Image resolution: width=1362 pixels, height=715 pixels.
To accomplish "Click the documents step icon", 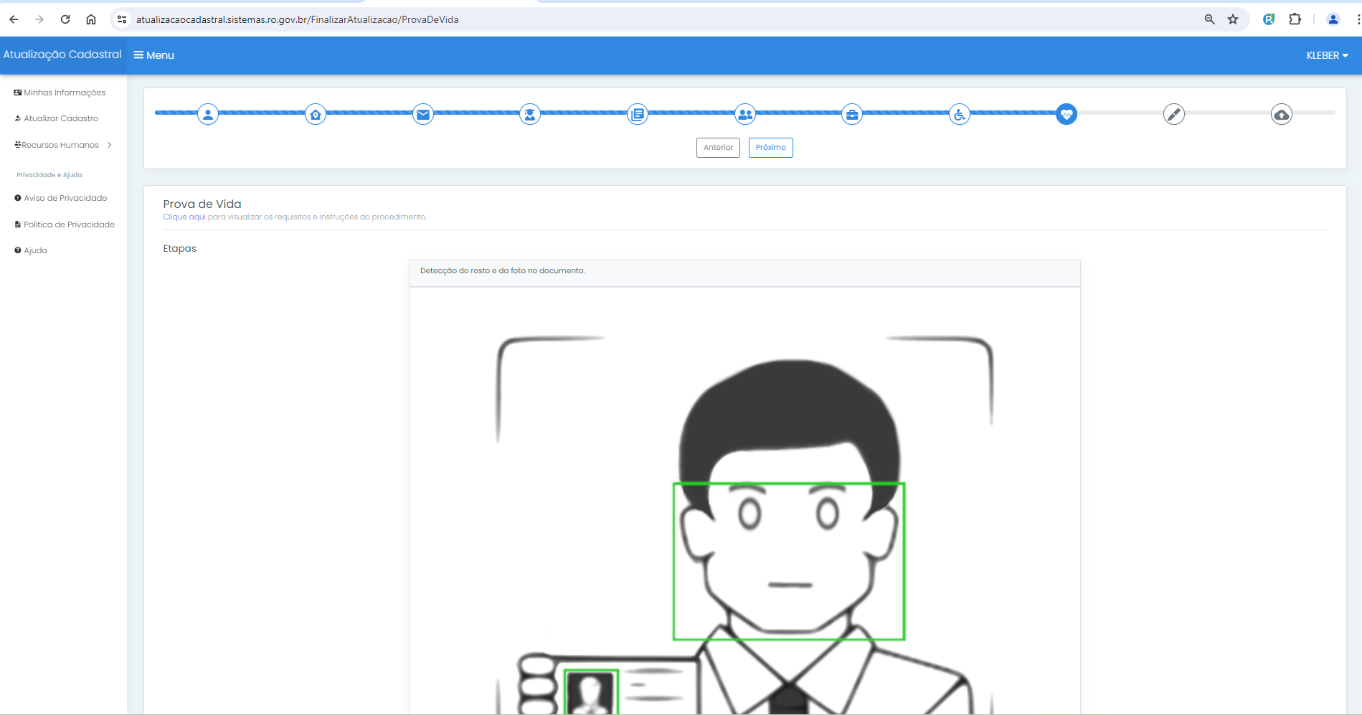I will pyautogui.click(x=638, y=114).
